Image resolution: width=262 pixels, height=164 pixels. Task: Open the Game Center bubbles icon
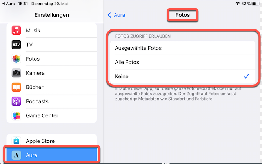[16, 115]
